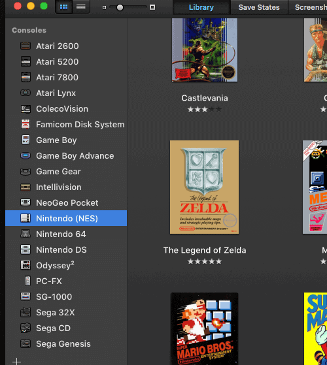Viewport: 327px width, 365px height.
Task: Click the Odyssey² console icon
Action: click(x=26, y=265)
